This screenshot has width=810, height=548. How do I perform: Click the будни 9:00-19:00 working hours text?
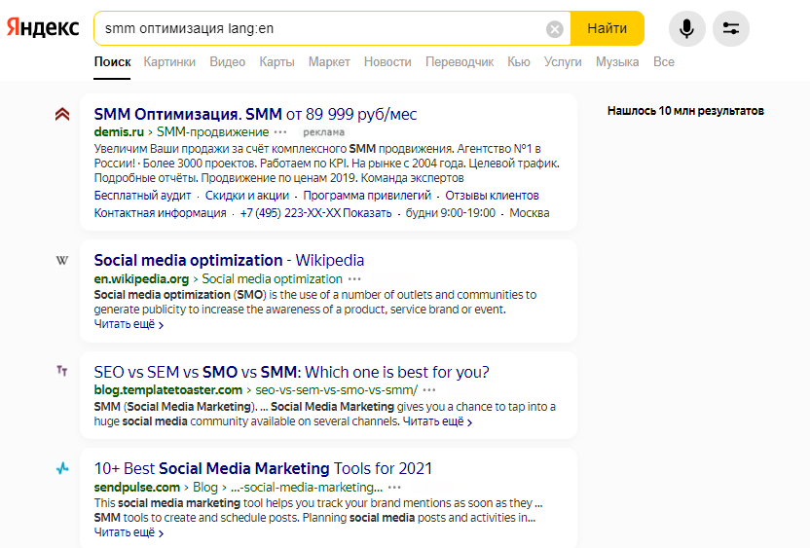click(451, 213)
